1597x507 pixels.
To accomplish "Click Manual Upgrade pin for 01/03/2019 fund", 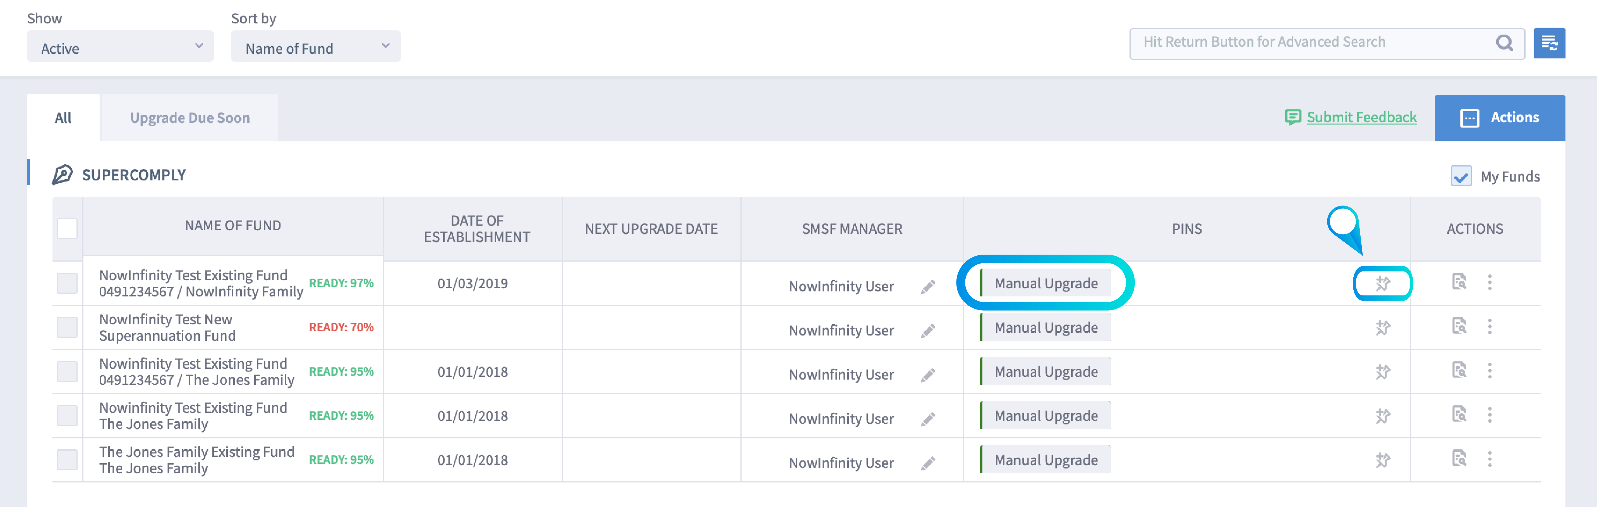I will [1045, 283].
